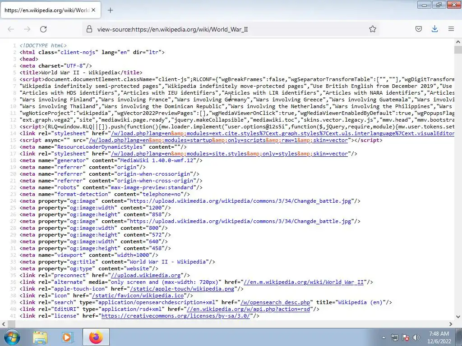Viewport: 462px width, 346px height.
Task: Click the "origin-when-crossorigin" content value
Action: (x=153, y=174)
